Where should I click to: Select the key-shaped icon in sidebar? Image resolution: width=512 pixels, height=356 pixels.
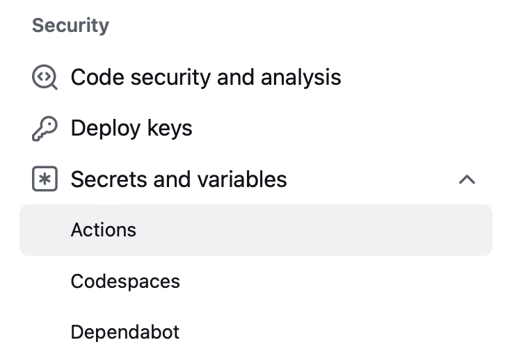tap(45, 128)
